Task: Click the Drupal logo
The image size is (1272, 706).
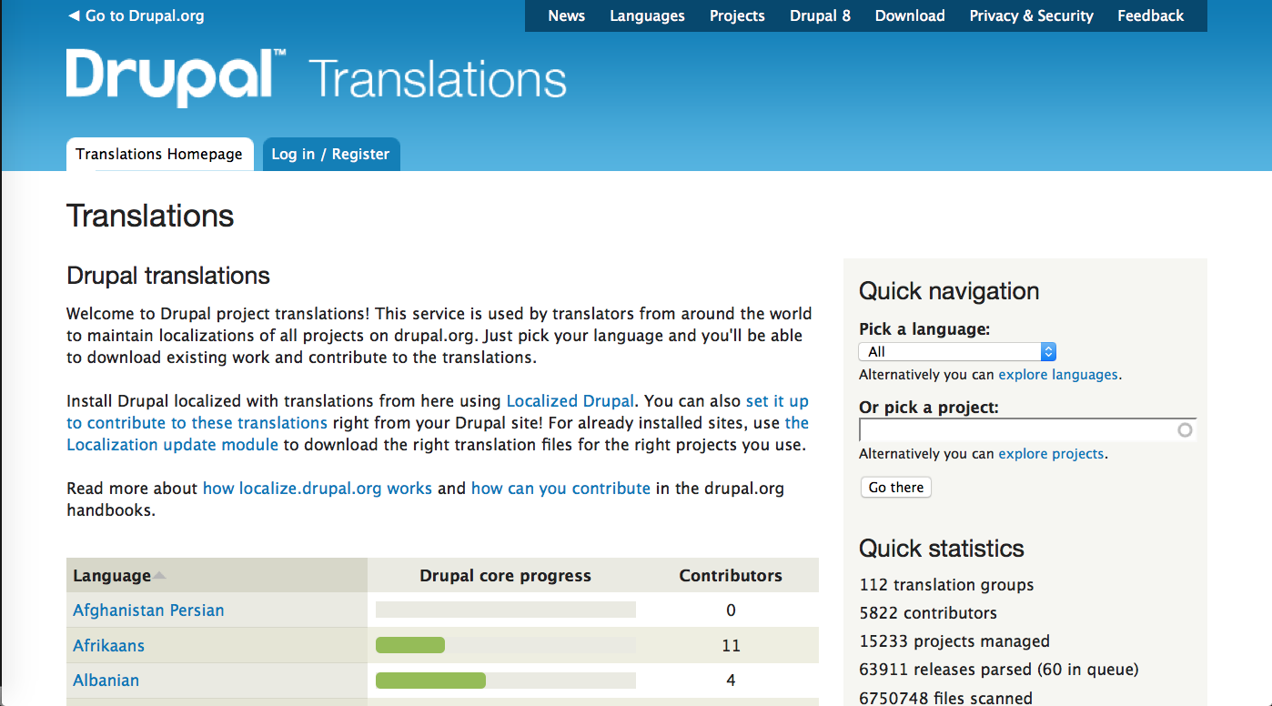Action: pos(177,77)
